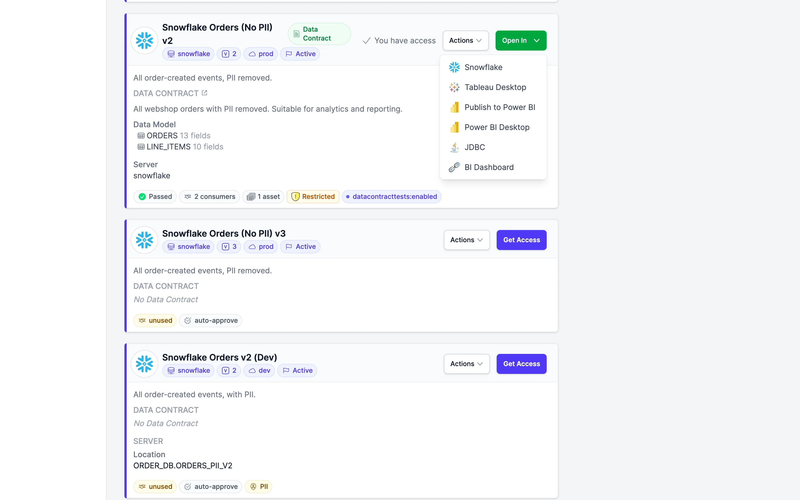800x500 pixels.
Task: Open the Data Contract external link icon
Action: pyautogui.click(x=205, y=93)
